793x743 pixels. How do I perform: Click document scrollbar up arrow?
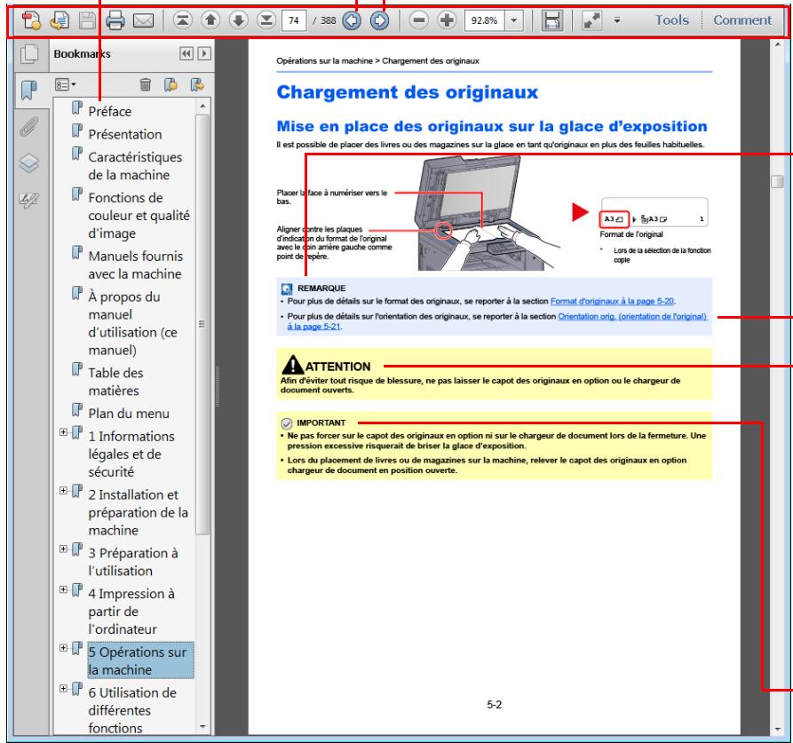coord(777,45)
